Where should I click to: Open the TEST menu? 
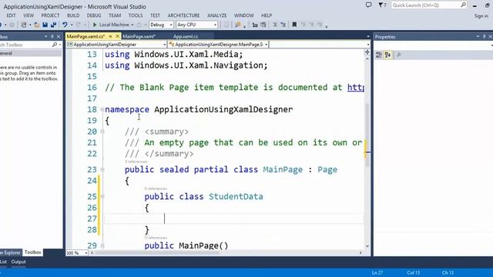(x=155, y=15)
